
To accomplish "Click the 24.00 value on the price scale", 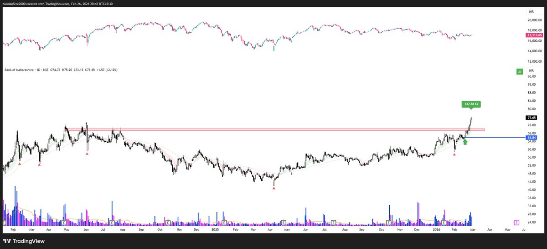I will (532, 222).
